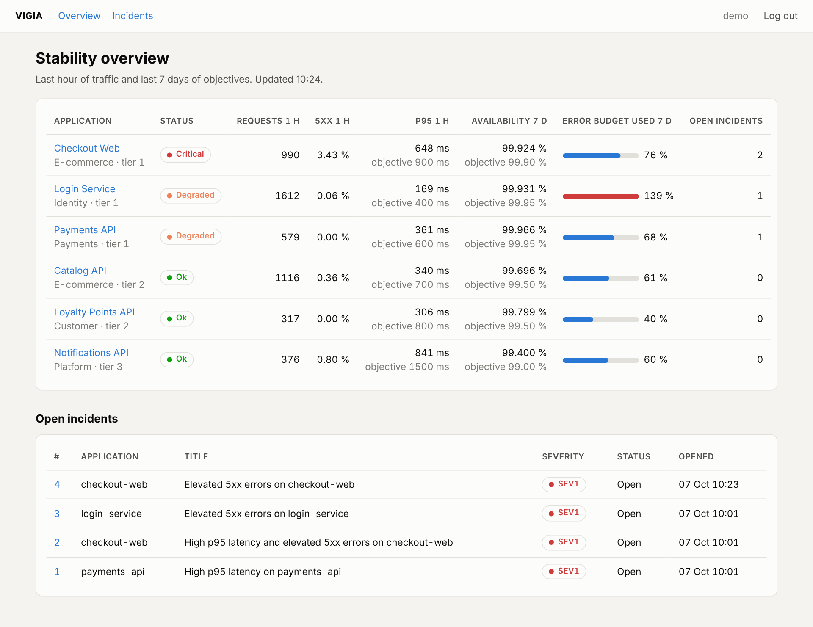
Task: Open the Checkout Web application
Action: point(87,148)
